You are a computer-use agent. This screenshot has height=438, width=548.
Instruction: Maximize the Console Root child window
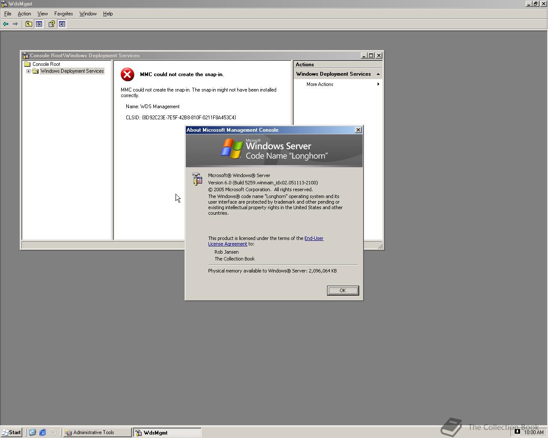pos(371,56)
